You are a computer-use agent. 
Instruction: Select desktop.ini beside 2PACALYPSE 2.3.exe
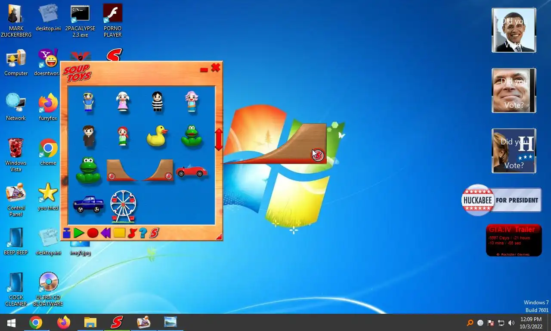coord(48,18)
